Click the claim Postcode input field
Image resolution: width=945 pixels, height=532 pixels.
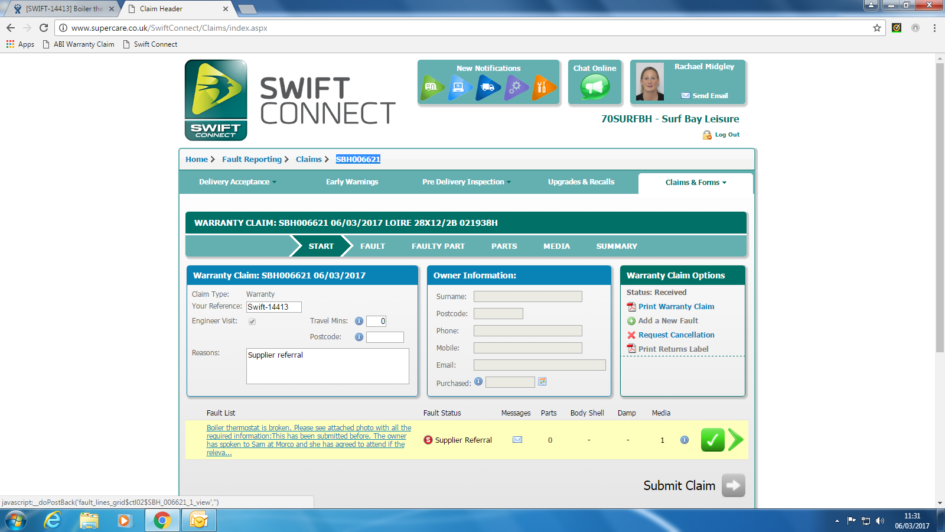[385, 337]
